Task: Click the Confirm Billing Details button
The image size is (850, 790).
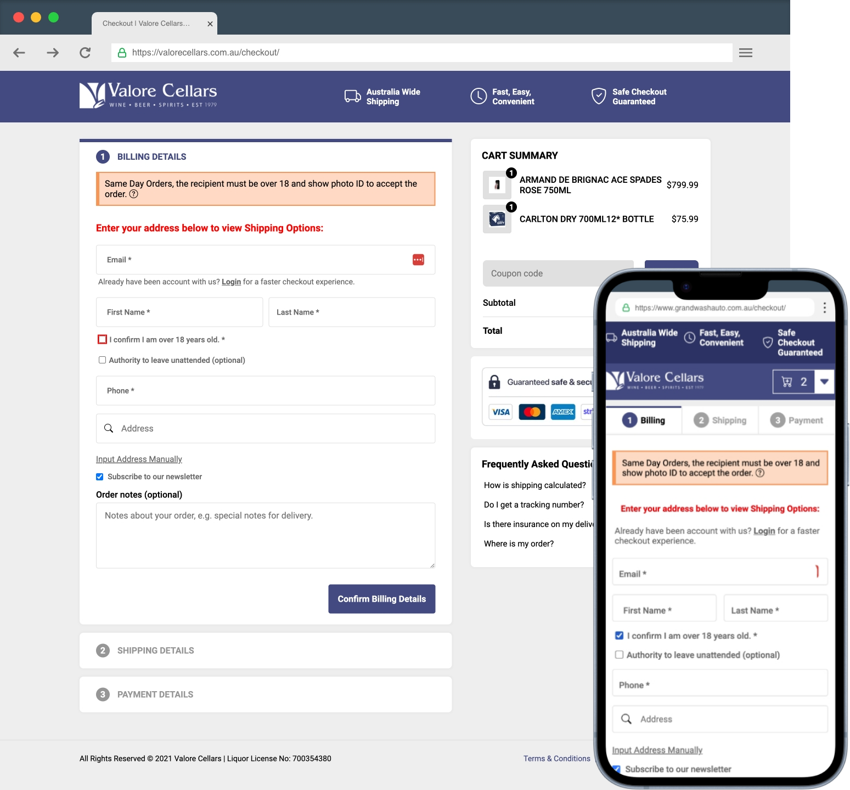Action: pyautogui.click(x=382, y=599)
